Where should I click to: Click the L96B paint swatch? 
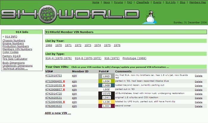coord(106,85)
